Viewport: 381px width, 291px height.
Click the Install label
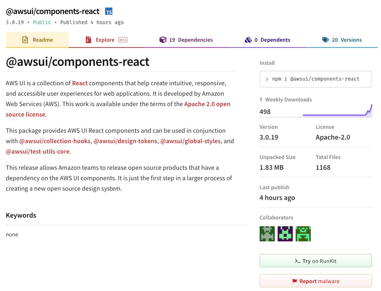point(267,63)
